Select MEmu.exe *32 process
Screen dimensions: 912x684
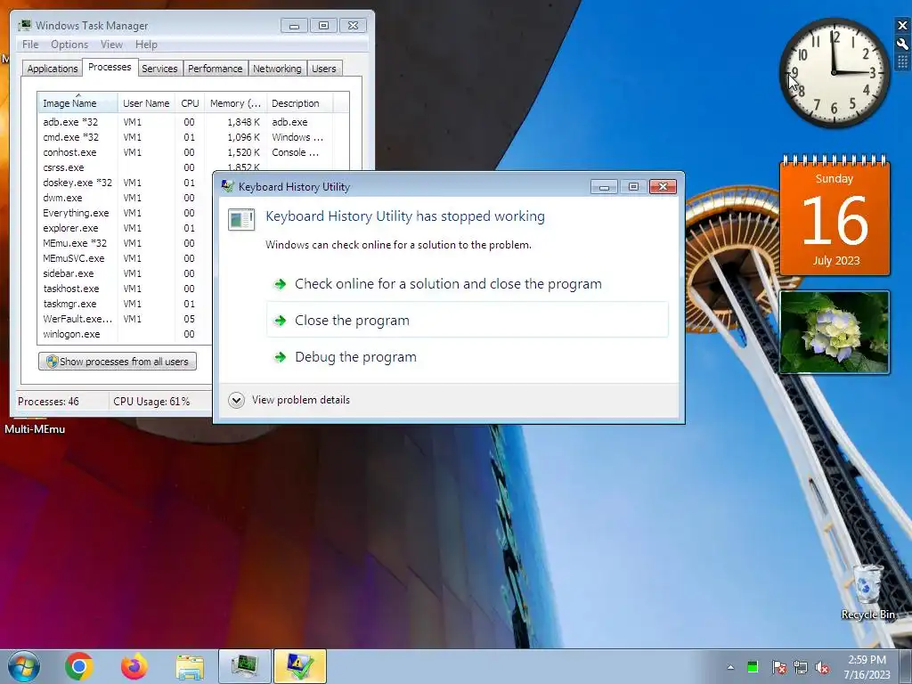pos(126,243)
